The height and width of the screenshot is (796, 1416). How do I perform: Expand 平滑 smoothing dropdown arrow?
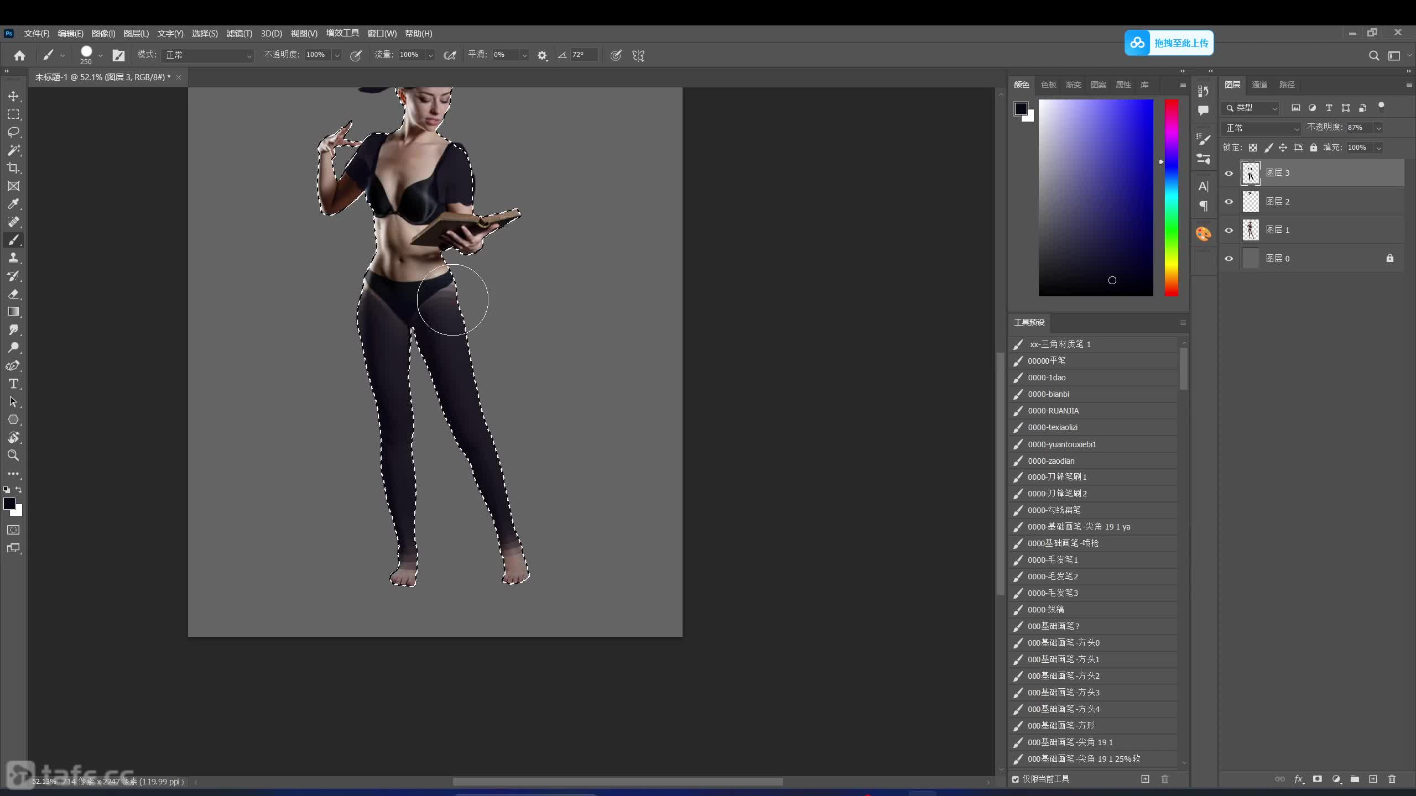(524, 55)
